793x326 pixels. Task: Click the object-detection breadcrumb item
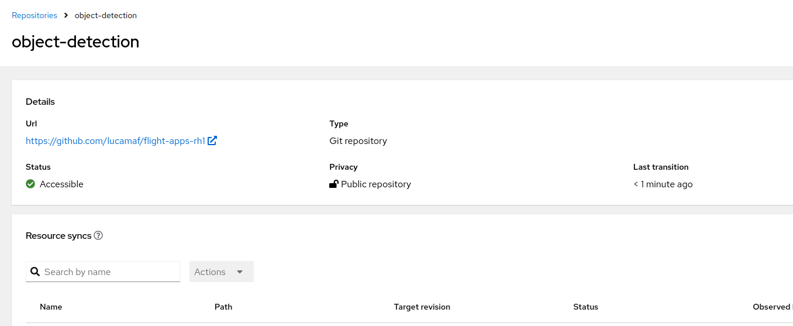point(106,15)
